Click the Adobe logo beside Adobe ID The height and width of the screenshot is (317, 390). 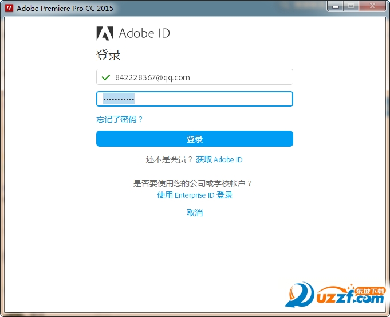tap(105, 33)
